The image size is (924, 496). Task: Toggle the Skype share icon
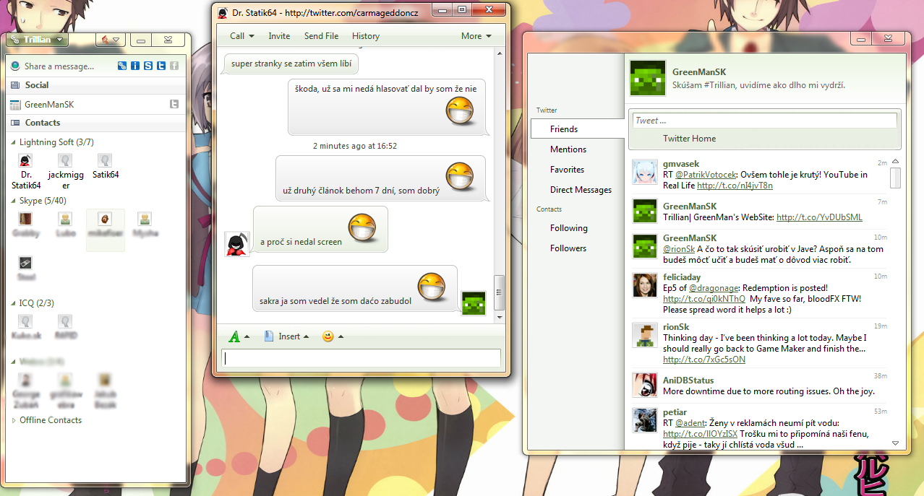click(x=148, y=66)
